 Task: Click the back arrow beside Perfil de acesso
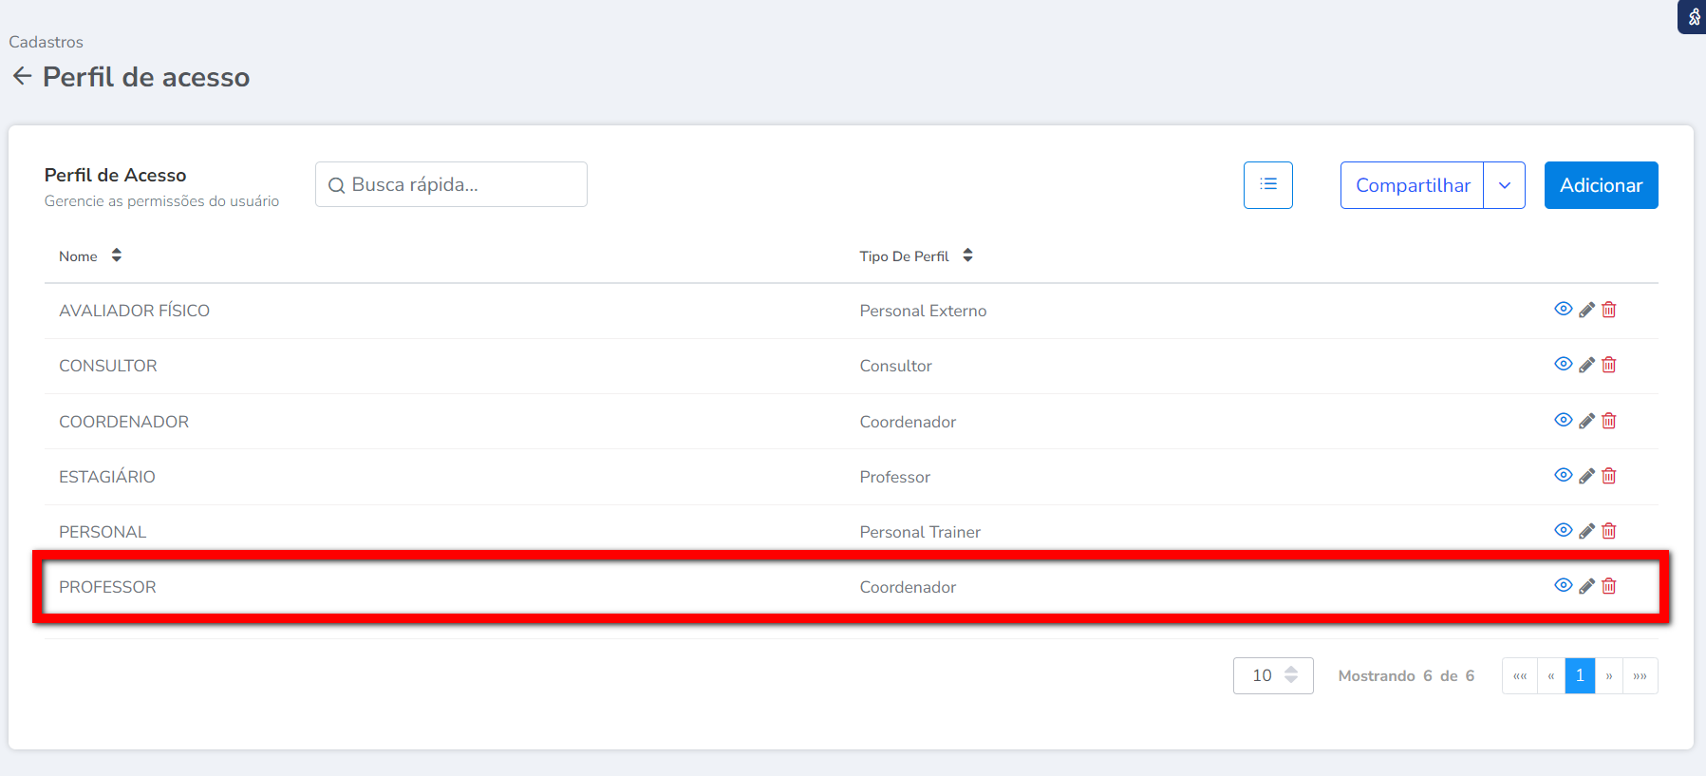pos(22,76)
